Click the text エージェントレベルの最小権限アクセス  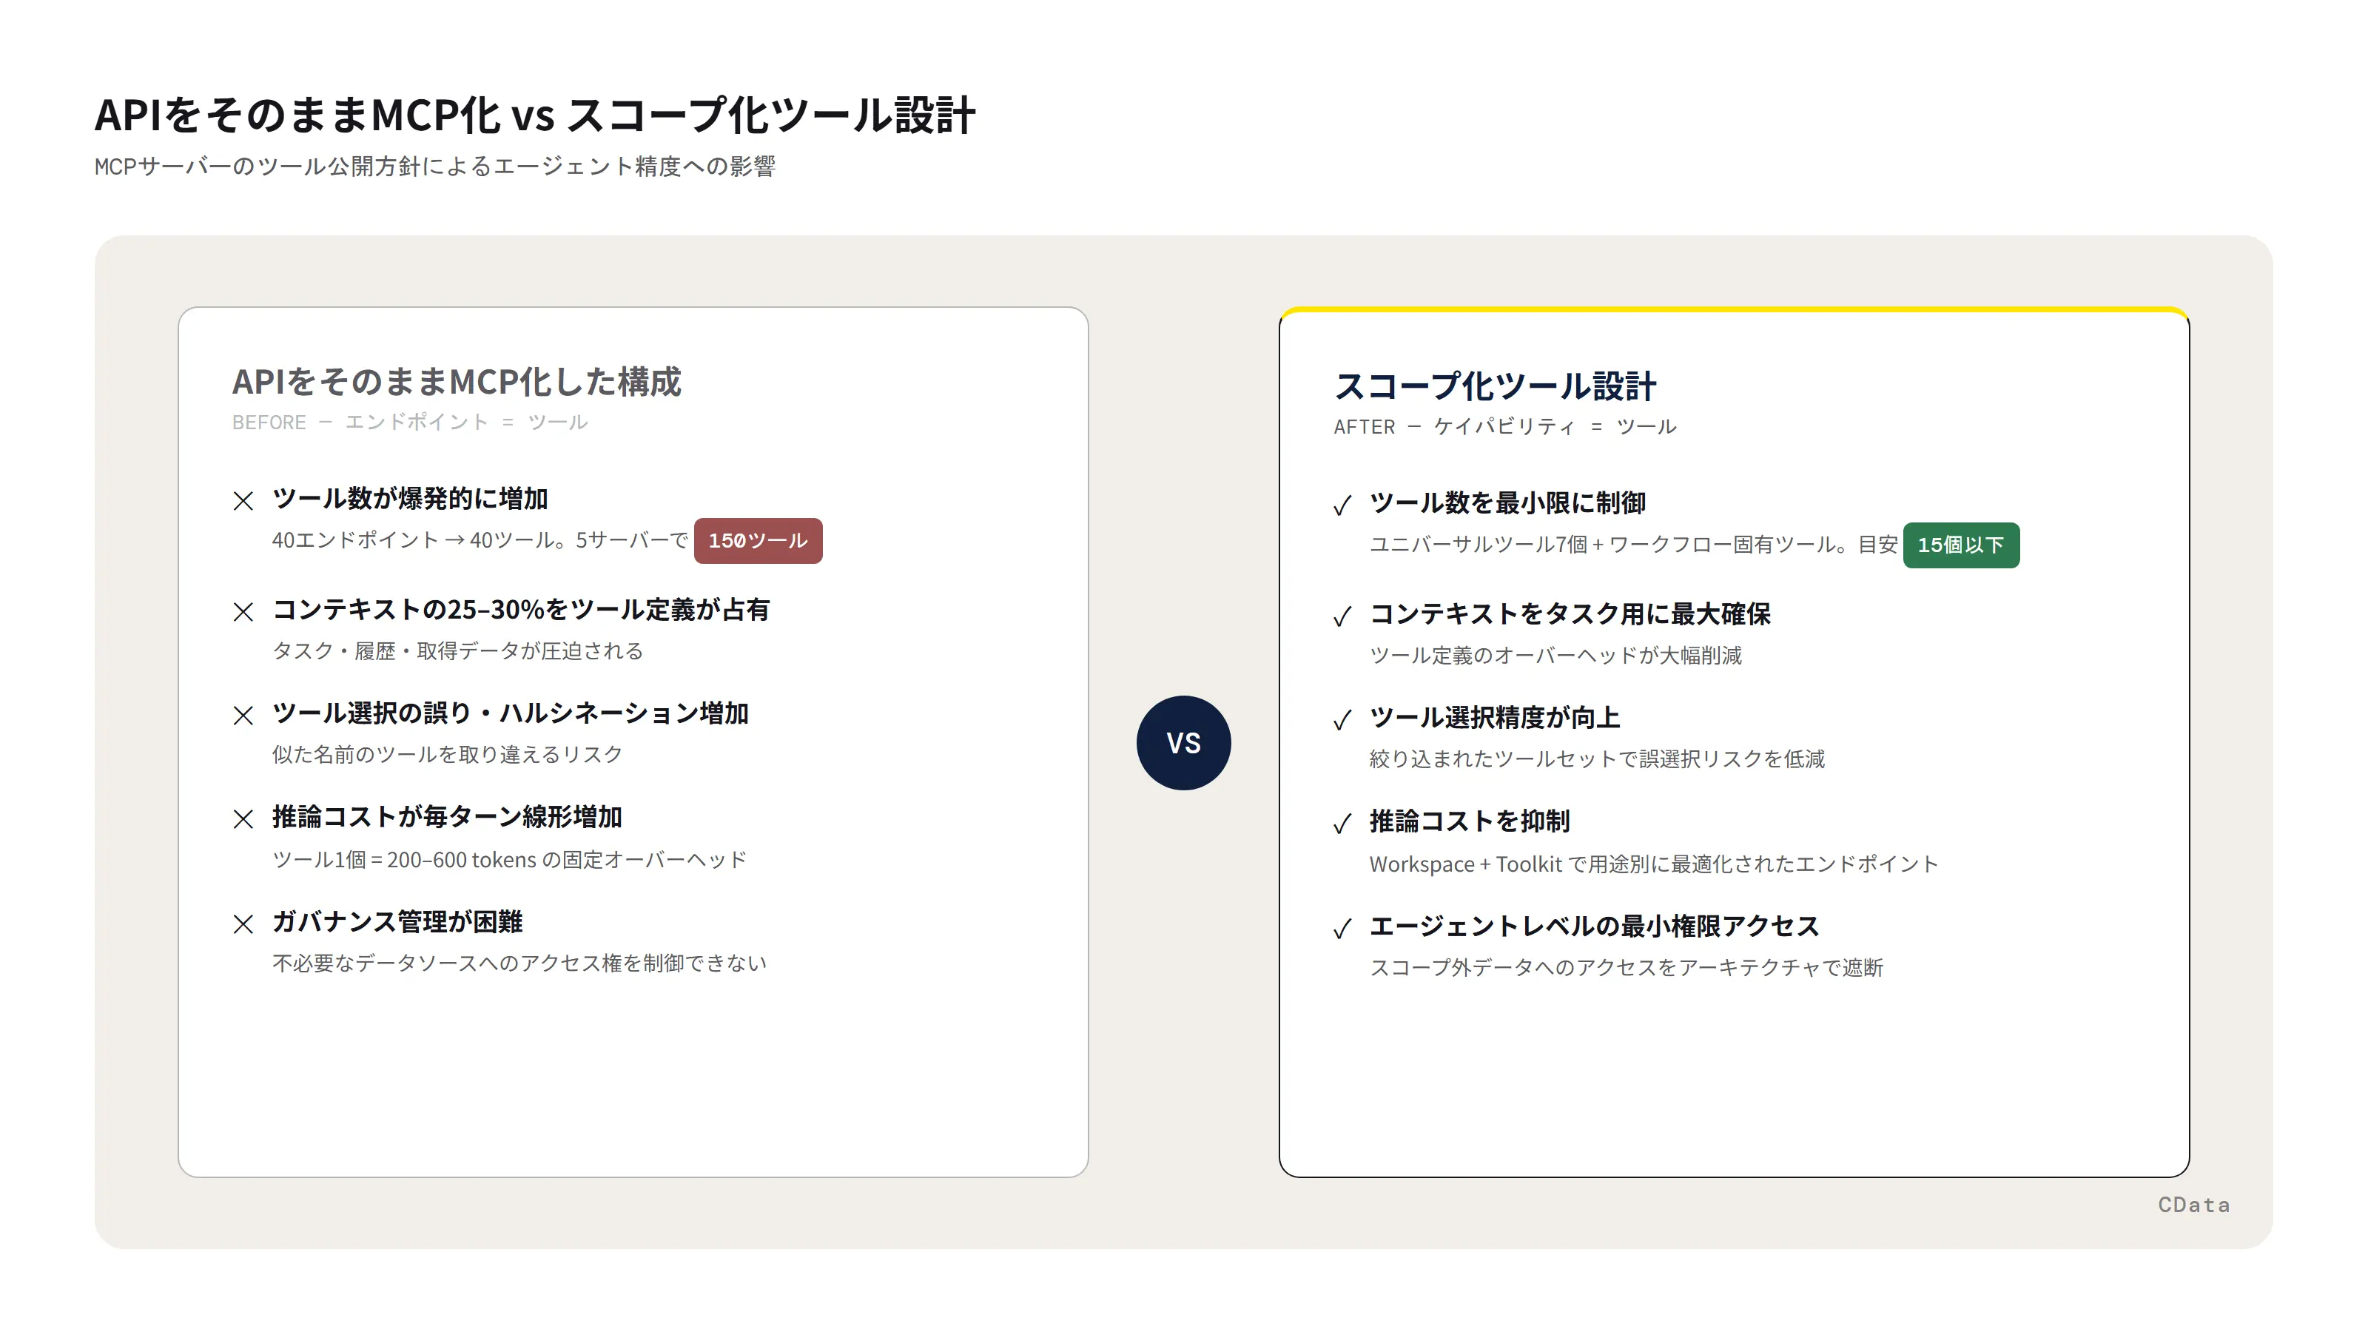point(1595,926)
